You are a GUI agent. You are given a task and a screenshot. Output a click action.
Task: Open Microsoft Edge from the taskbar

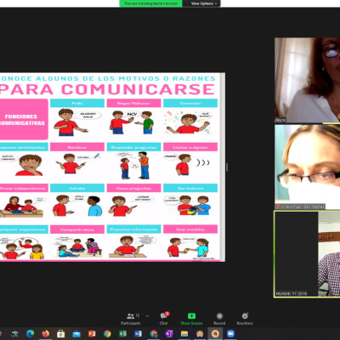click(30, 333)
